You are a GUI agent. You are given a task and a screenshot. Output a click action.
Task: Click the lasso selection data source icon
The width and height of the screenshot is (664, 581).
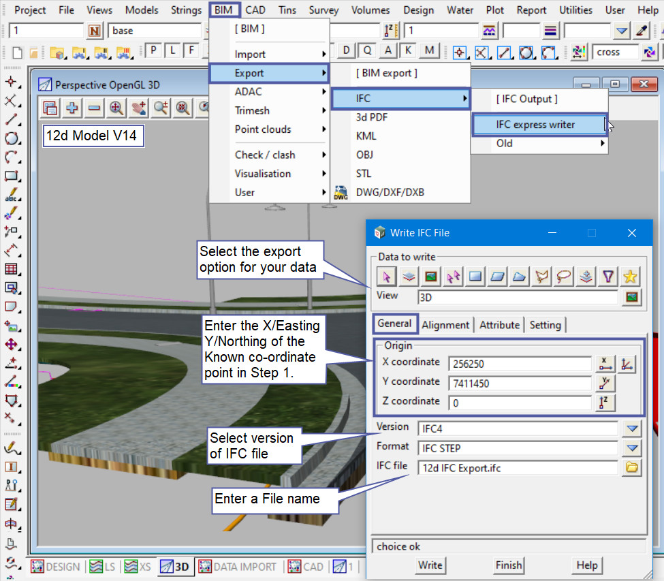click(x=564, y=276)
